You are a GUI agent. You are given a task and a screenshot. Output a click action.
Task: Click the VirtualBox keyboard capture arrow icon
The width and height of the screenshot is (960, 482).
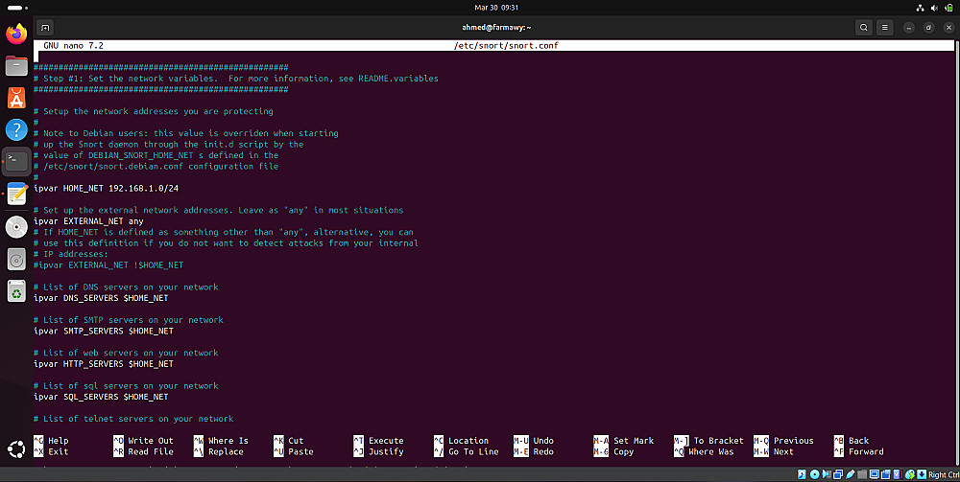click(x=922, y=474)
